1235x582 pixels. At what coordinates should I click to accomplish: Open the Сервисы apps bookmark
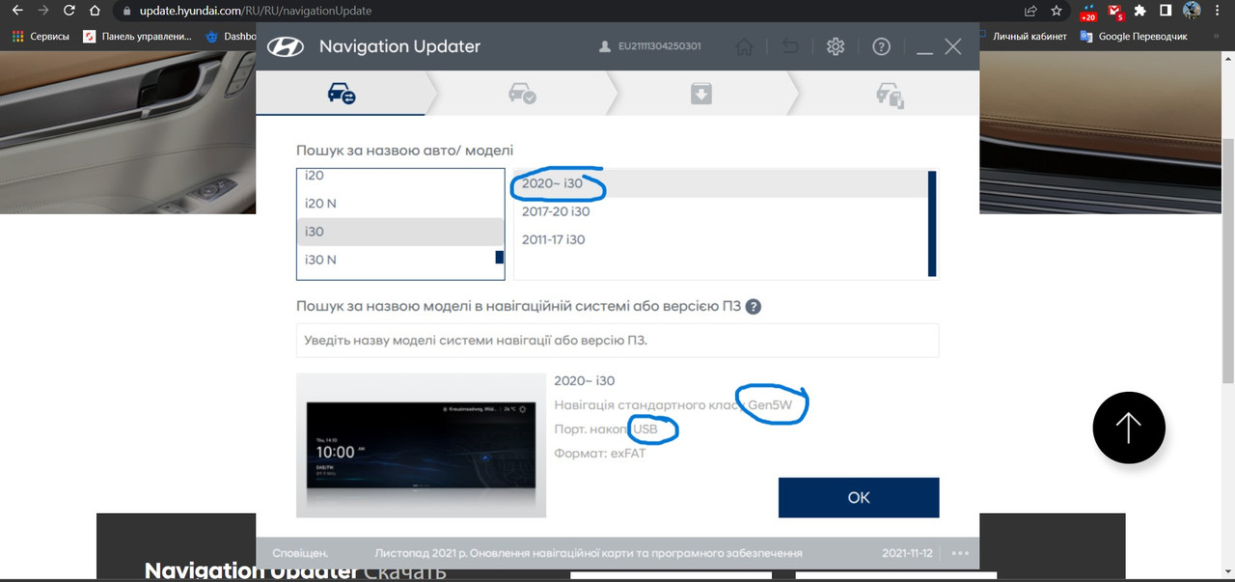(41, 37)
